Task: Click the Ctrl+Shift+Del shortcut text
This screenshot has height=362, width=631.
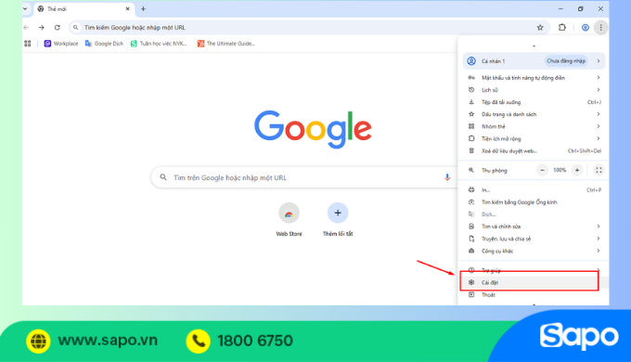Action: coord(585,151)
